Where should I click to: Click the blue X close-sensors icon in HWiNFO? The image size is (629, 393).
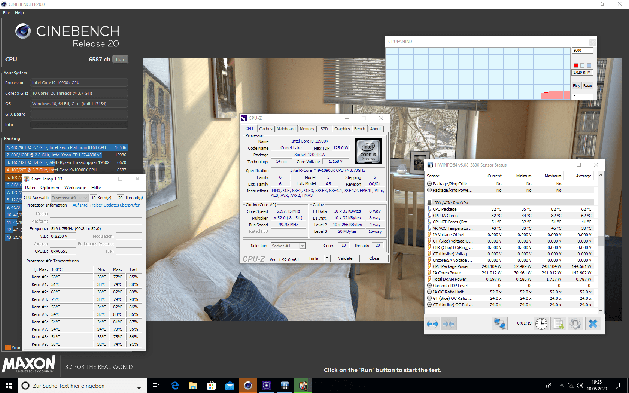[593, 324]
